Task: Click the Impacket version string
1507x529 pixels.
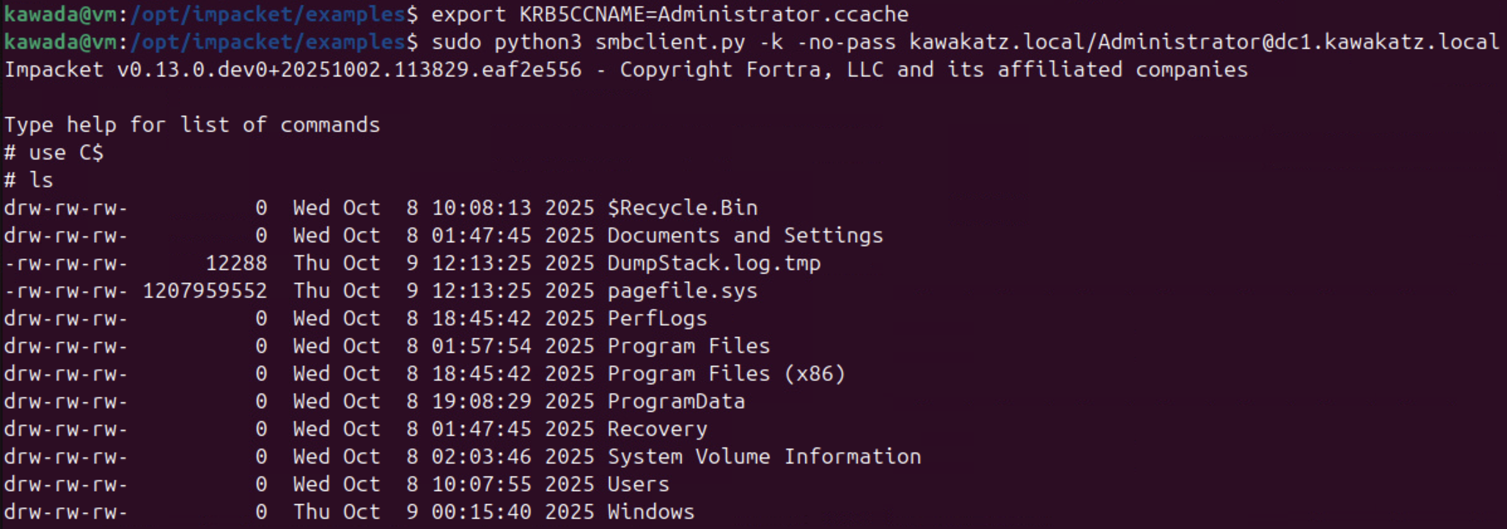Action: [349, 70]
